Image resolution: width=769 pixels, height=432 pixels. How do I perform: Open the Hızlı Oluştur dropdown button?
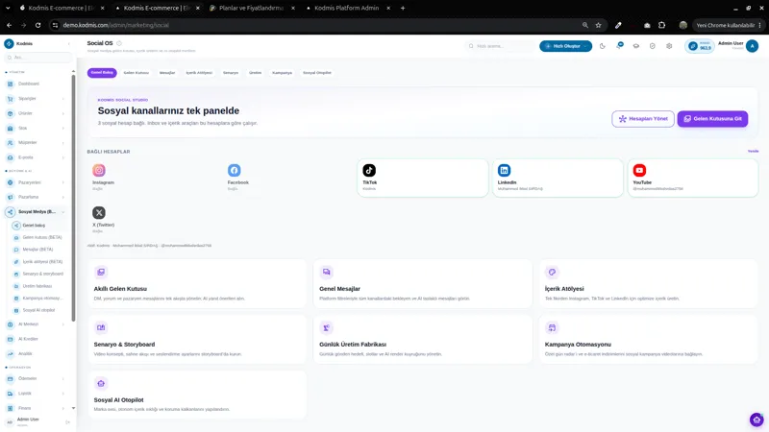[565, 46]
